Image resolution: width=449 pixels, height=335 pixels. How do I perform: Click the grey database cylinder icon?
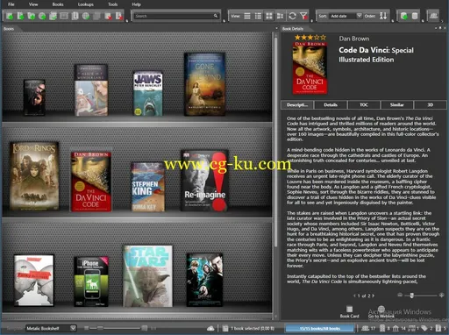(415, 16)
